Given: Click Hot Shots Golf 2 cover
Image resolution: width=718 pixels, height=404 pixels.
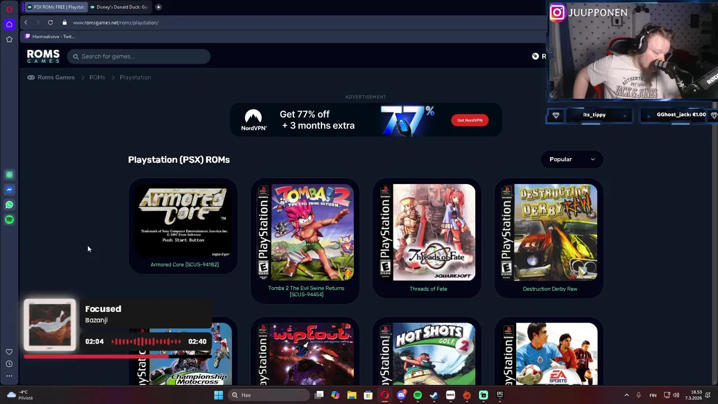Looking at the screenshot, I should pos(427,354).
